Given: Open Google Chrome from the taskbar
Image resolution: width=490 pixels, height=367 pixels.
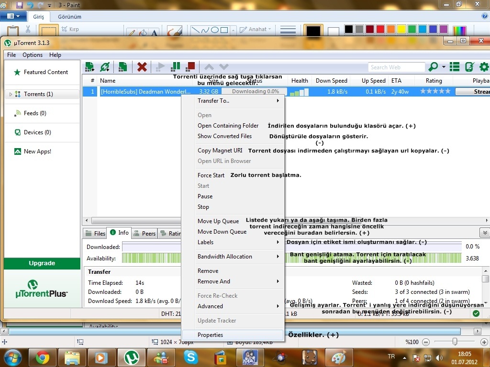Looking at the screenshot, I should 43,357.
